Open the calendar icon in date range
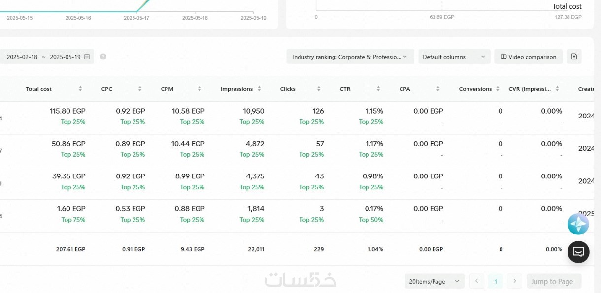This screenshot has width=601, height=293. coord(87,57)
